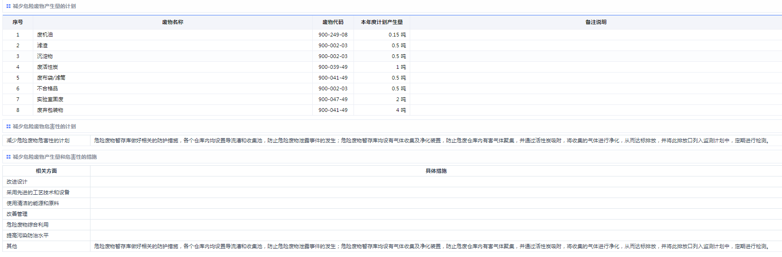Screen dimensions: 782x257
Task: Click the 危险废物综合利用 row label
Action: 28,225
